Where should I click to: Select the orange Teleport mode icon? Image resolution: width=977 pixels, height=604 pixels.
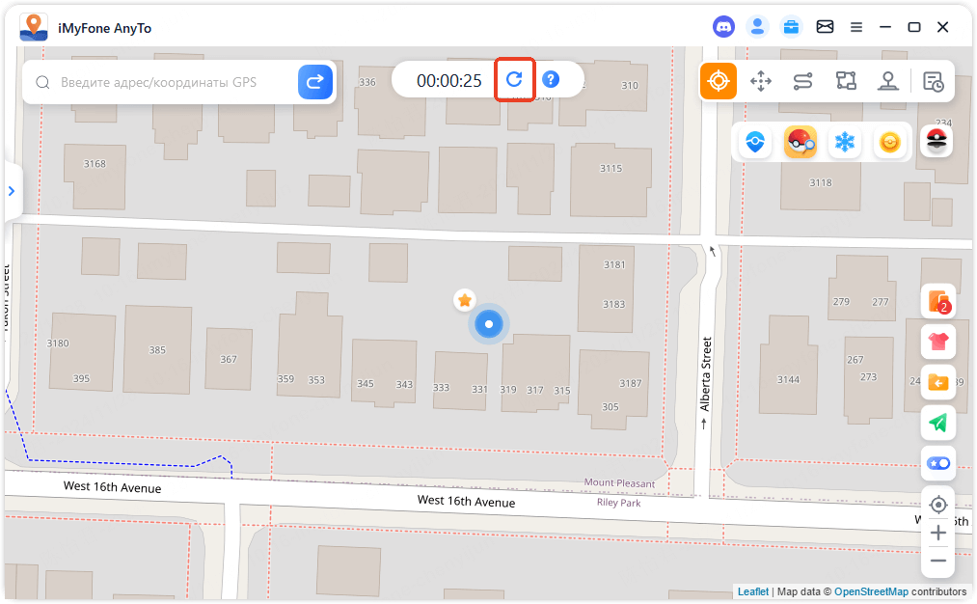pyautogui.click(x=719, y=81)
